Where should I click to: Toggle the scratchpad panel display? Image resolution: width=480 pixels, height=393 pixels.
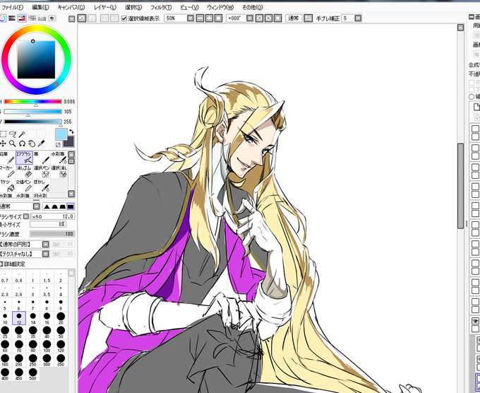52,18
